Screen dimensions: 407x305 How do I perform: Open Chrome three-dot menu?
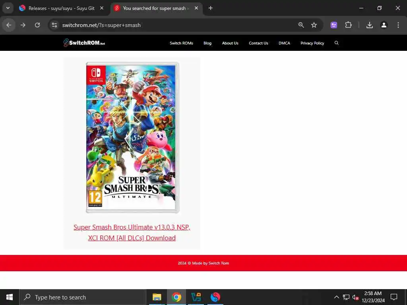(398, 25)
